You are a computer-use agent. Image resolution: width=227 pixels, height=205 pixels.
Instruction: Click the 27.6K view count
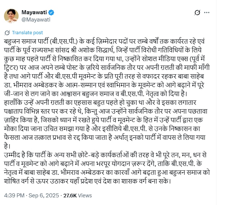tap(70, 196)
